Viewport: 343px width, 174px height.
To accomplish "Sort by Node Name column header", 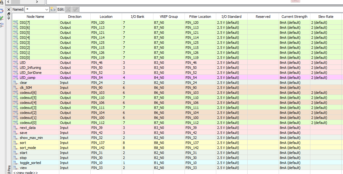I will [x=35, y=17].
